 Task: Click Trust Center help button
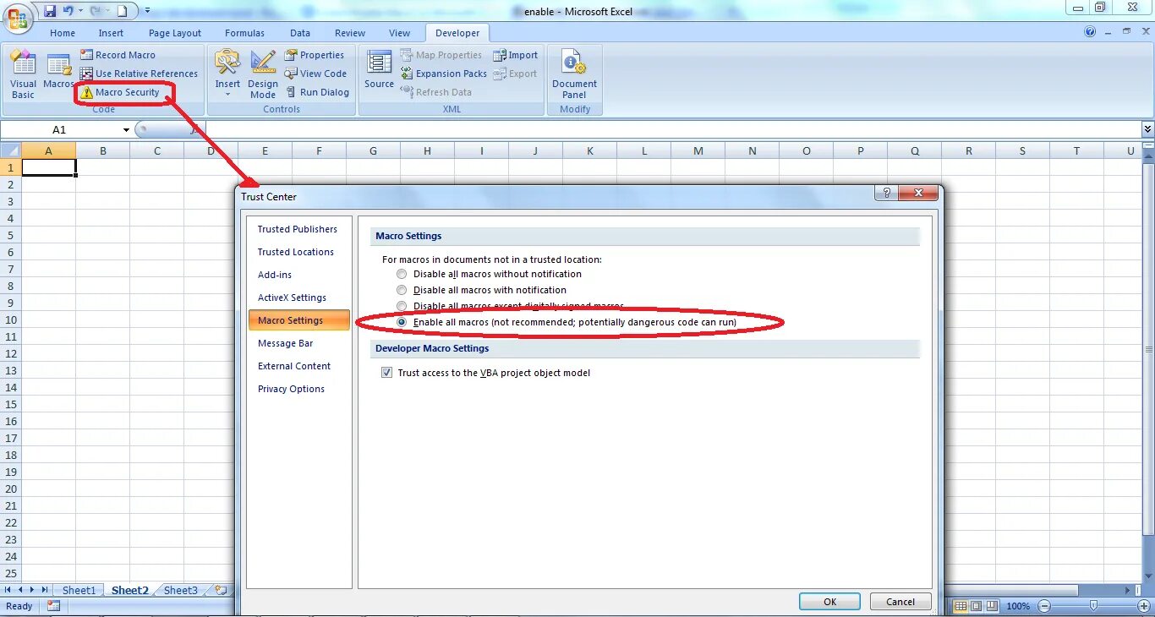point(886,193)
